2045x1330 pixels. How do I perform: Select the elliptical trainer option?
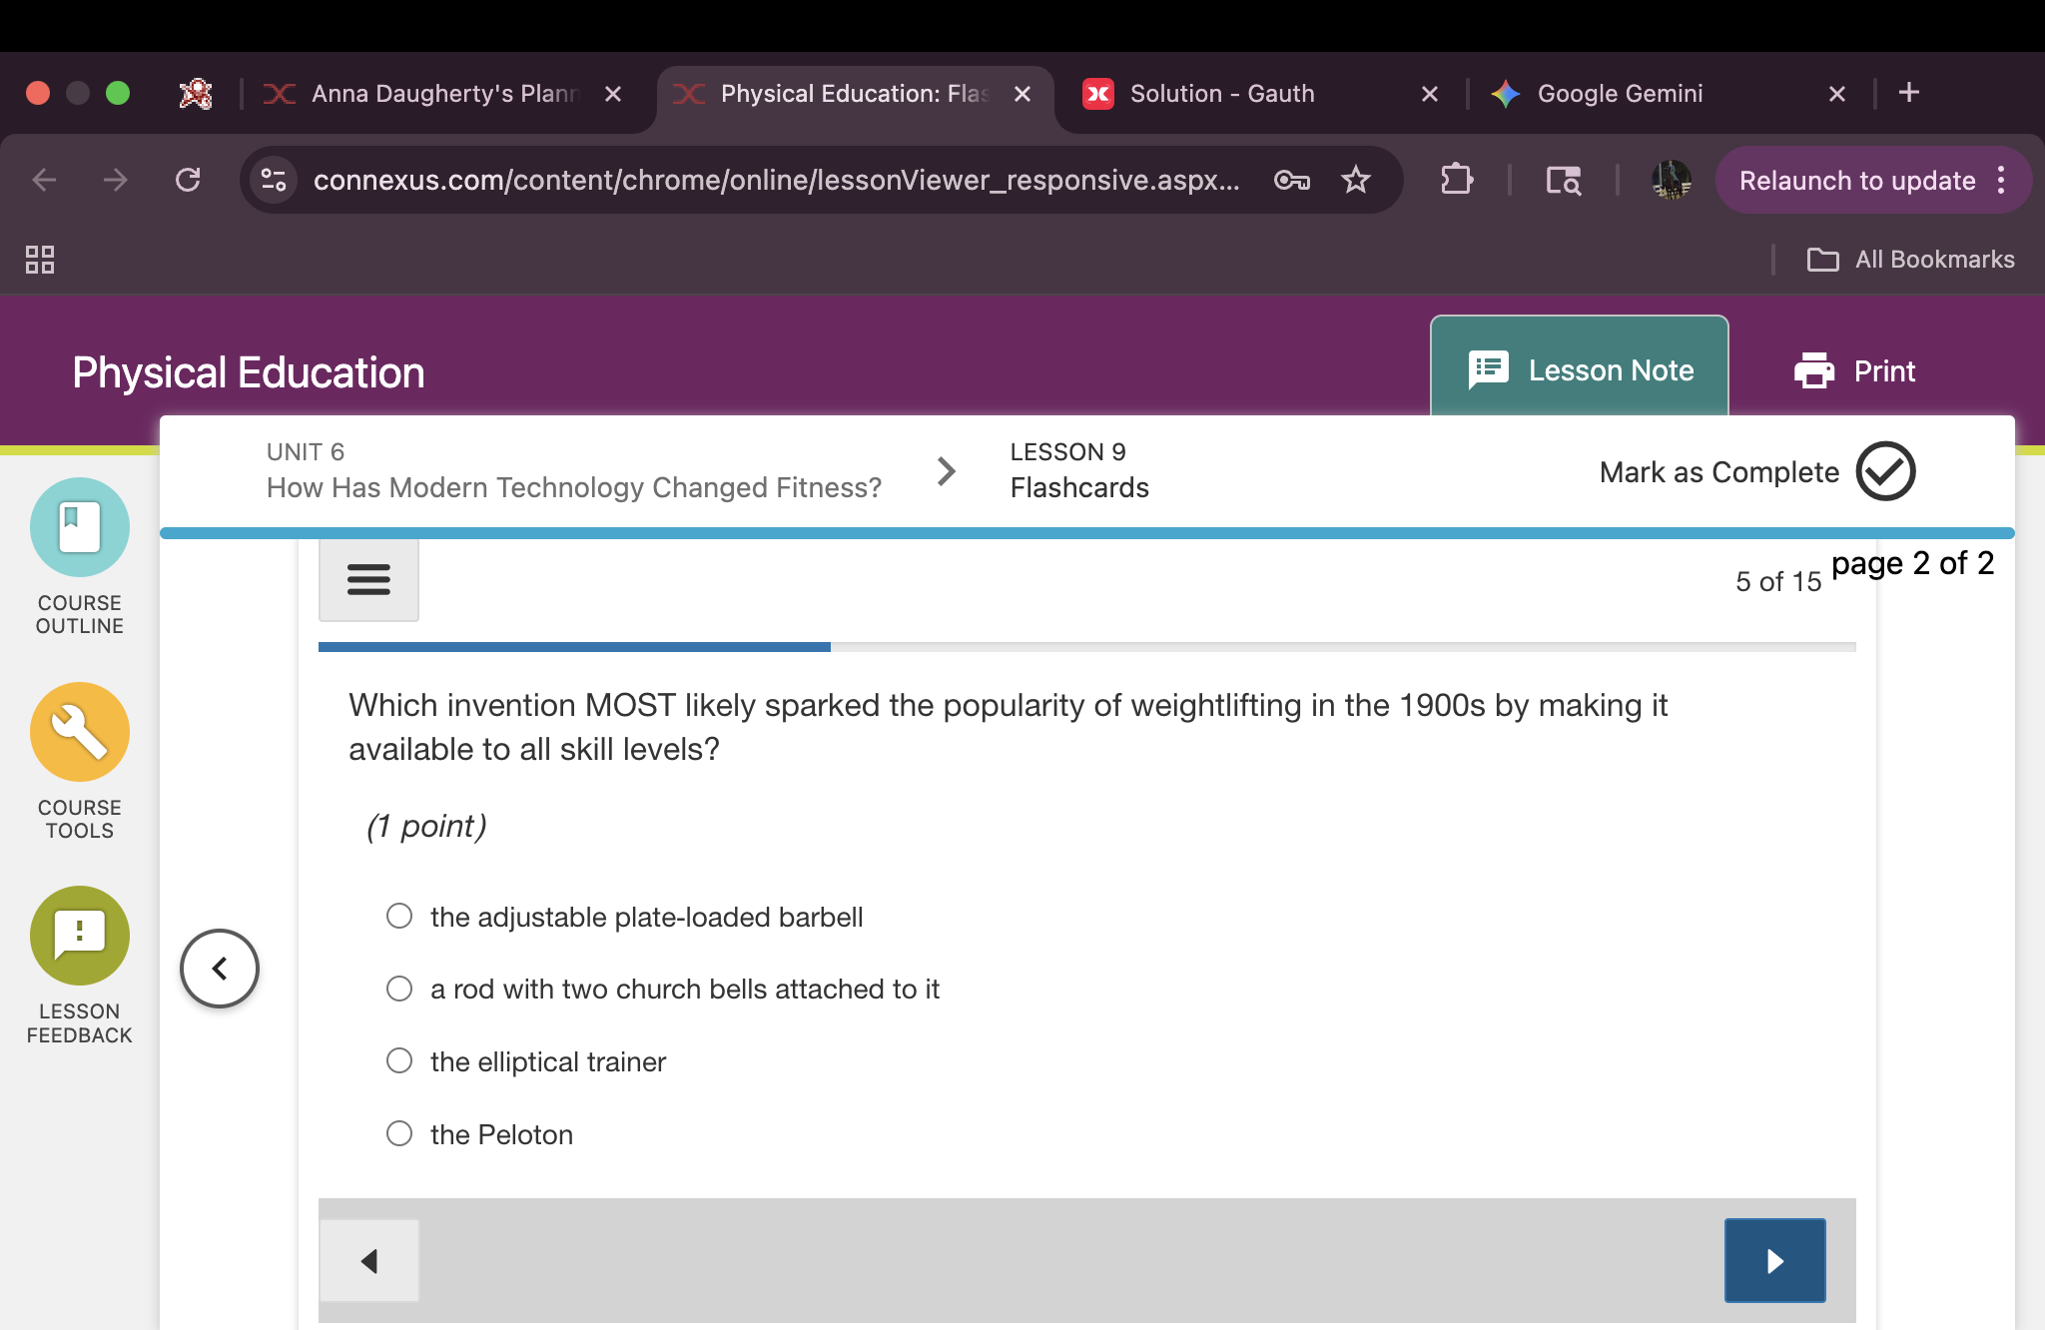click(399, 1060)
